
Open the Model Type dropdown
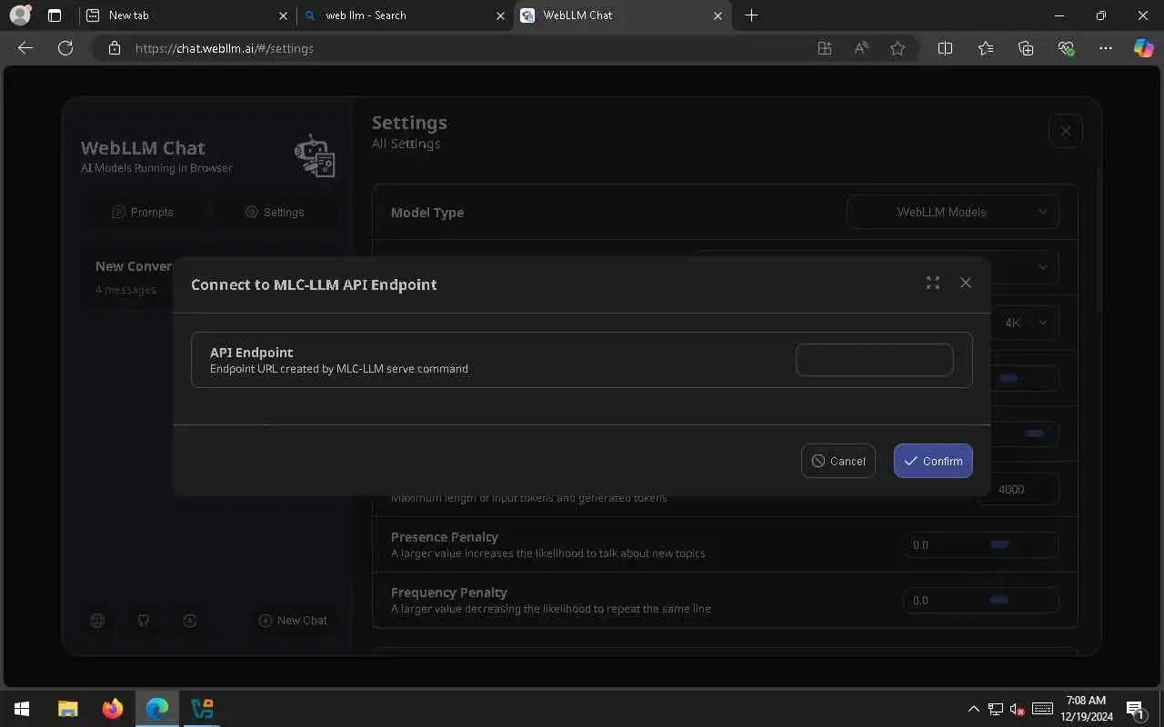[x=952, y=212]
